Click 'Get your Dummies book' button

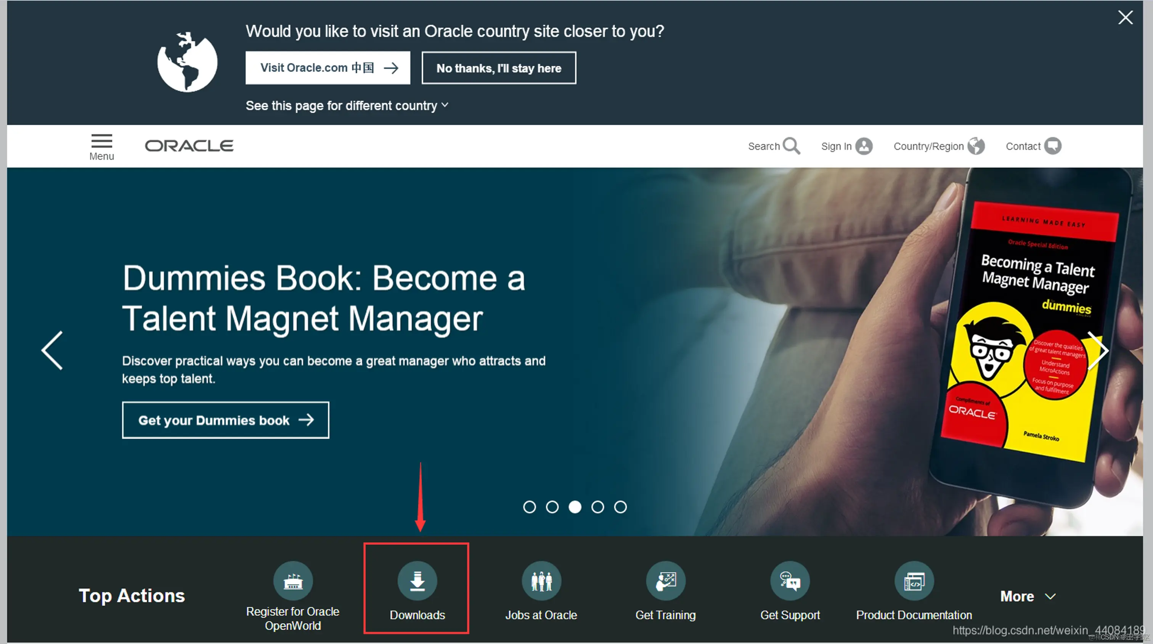click(x=225, y=420)
